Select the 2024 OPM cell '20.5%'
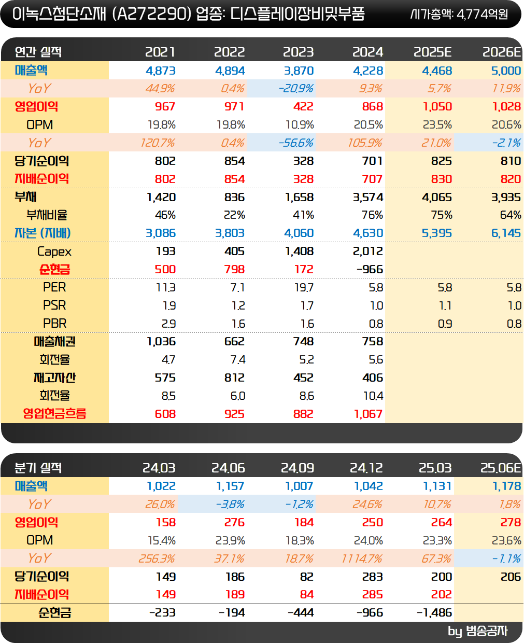 point(368,125)
